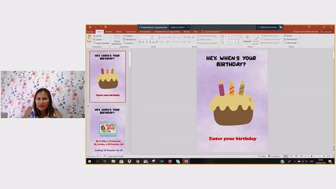Switch to Normal view in the status bar
The height and width of the screenshot is (189, 336).
[x=286, y=156]
